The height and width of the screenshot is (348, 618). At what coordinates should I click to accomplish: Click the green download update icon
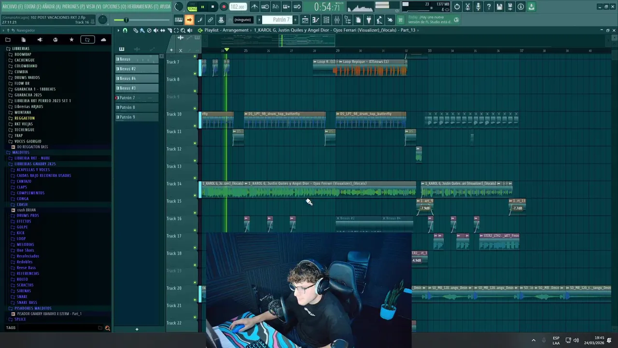(531, 7)
